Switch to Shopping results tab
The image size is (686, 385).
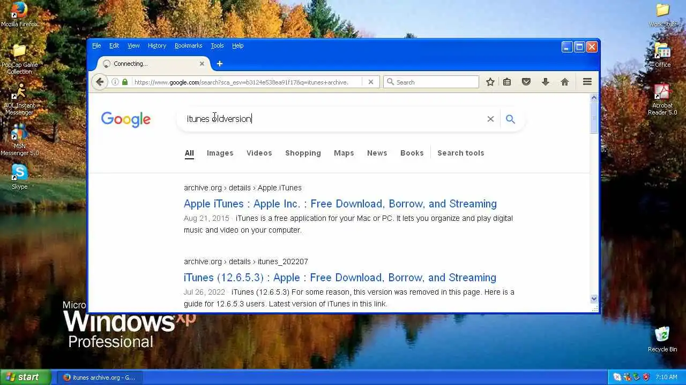coord(303,153)
